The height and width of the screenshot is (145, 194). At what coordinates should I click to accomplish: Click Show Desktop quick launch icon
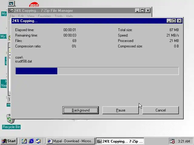[24, 141]
